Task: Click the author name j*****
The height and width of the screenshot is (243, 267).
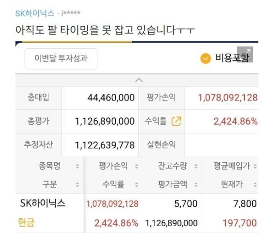Action: click(x=71, y=13)
